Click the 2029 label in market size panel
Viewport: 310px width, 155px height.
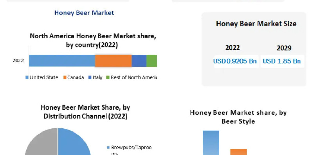pos(284,48)
